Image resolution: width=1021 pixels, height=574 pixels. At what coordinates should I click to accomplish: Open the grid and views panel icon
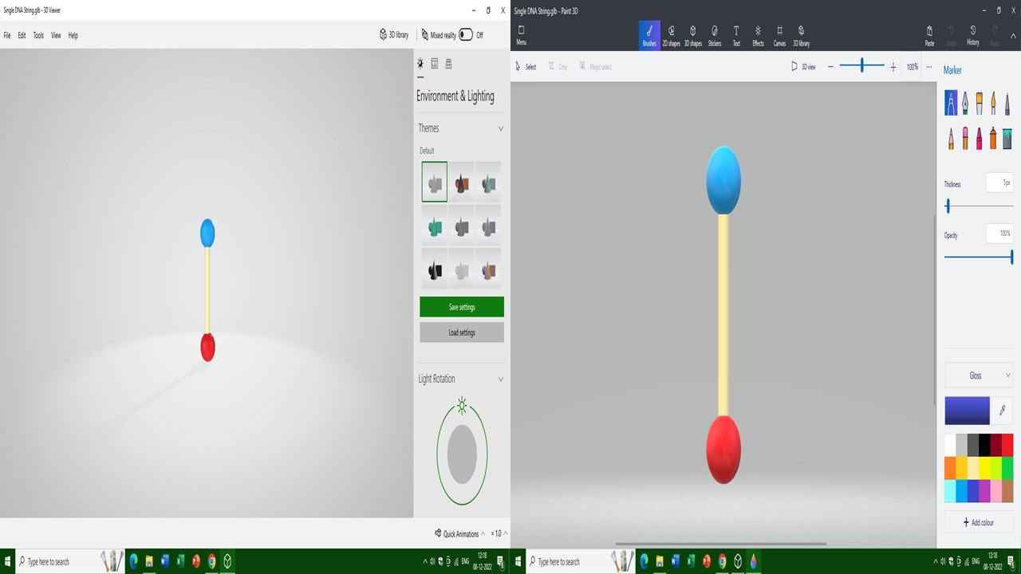[x=448, y=63]
